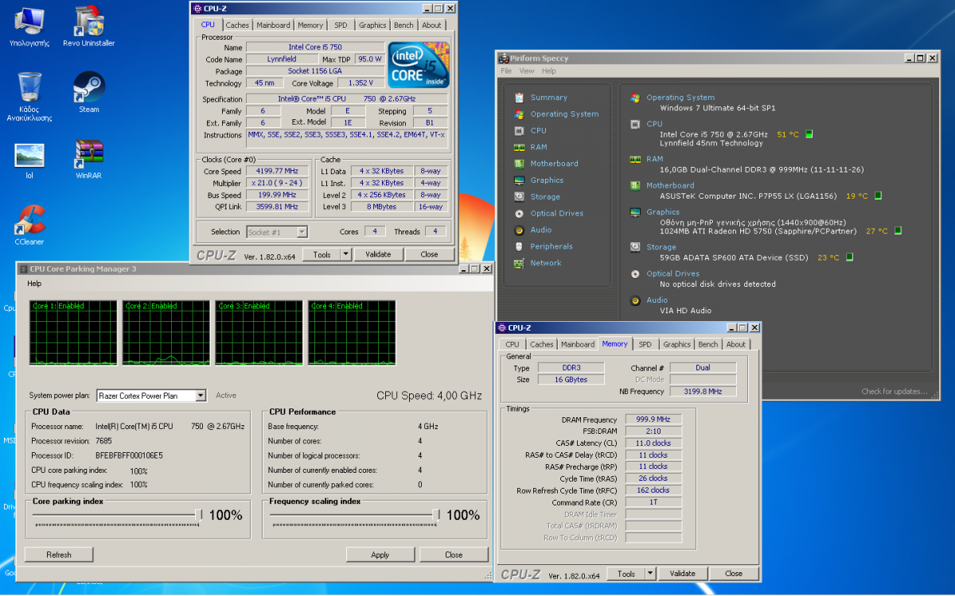Click the green Radeon graphics temperature indicator
The height and width of the screenshot is (596, 955).
coord(897,231)
